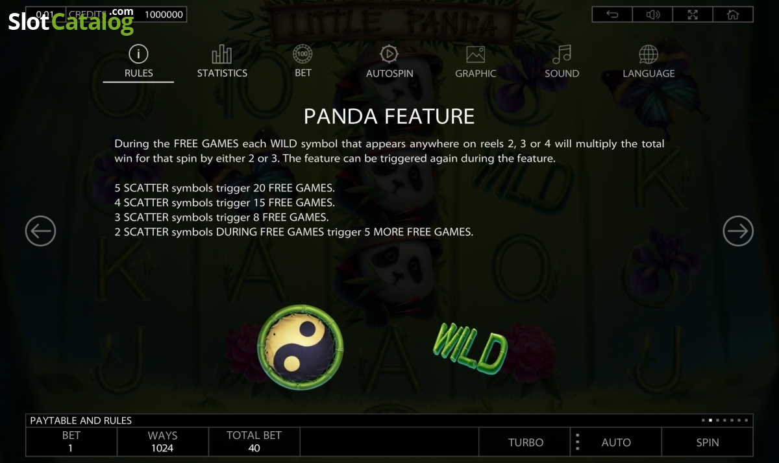Screen dimensions: 779x463
Task: Go to the previous rules page arrow
Action: click(x=40, y=231)
